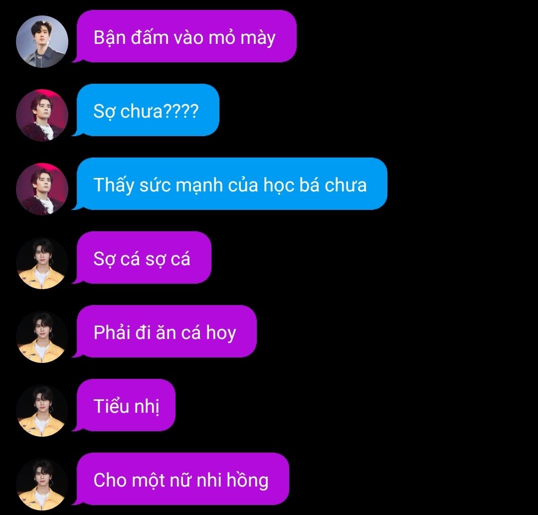View avatar beside "Cho một nữ nhi hồng" bubble
The image size is (538, 515).
click(x=42, y=484)
